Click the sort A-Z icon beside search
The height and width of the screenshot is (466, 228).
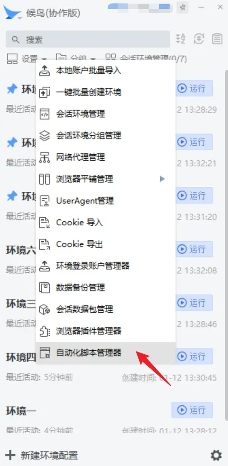180,39
